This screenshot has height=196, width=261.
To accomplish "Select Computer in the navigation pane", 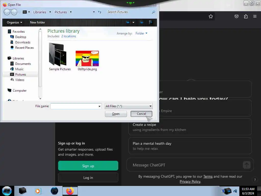I will (19, 91).
